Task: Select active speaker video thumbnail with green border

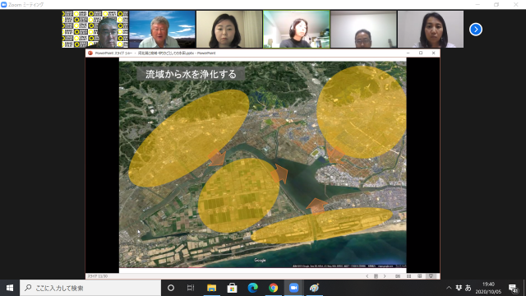Action: click(x=296, y=30)
